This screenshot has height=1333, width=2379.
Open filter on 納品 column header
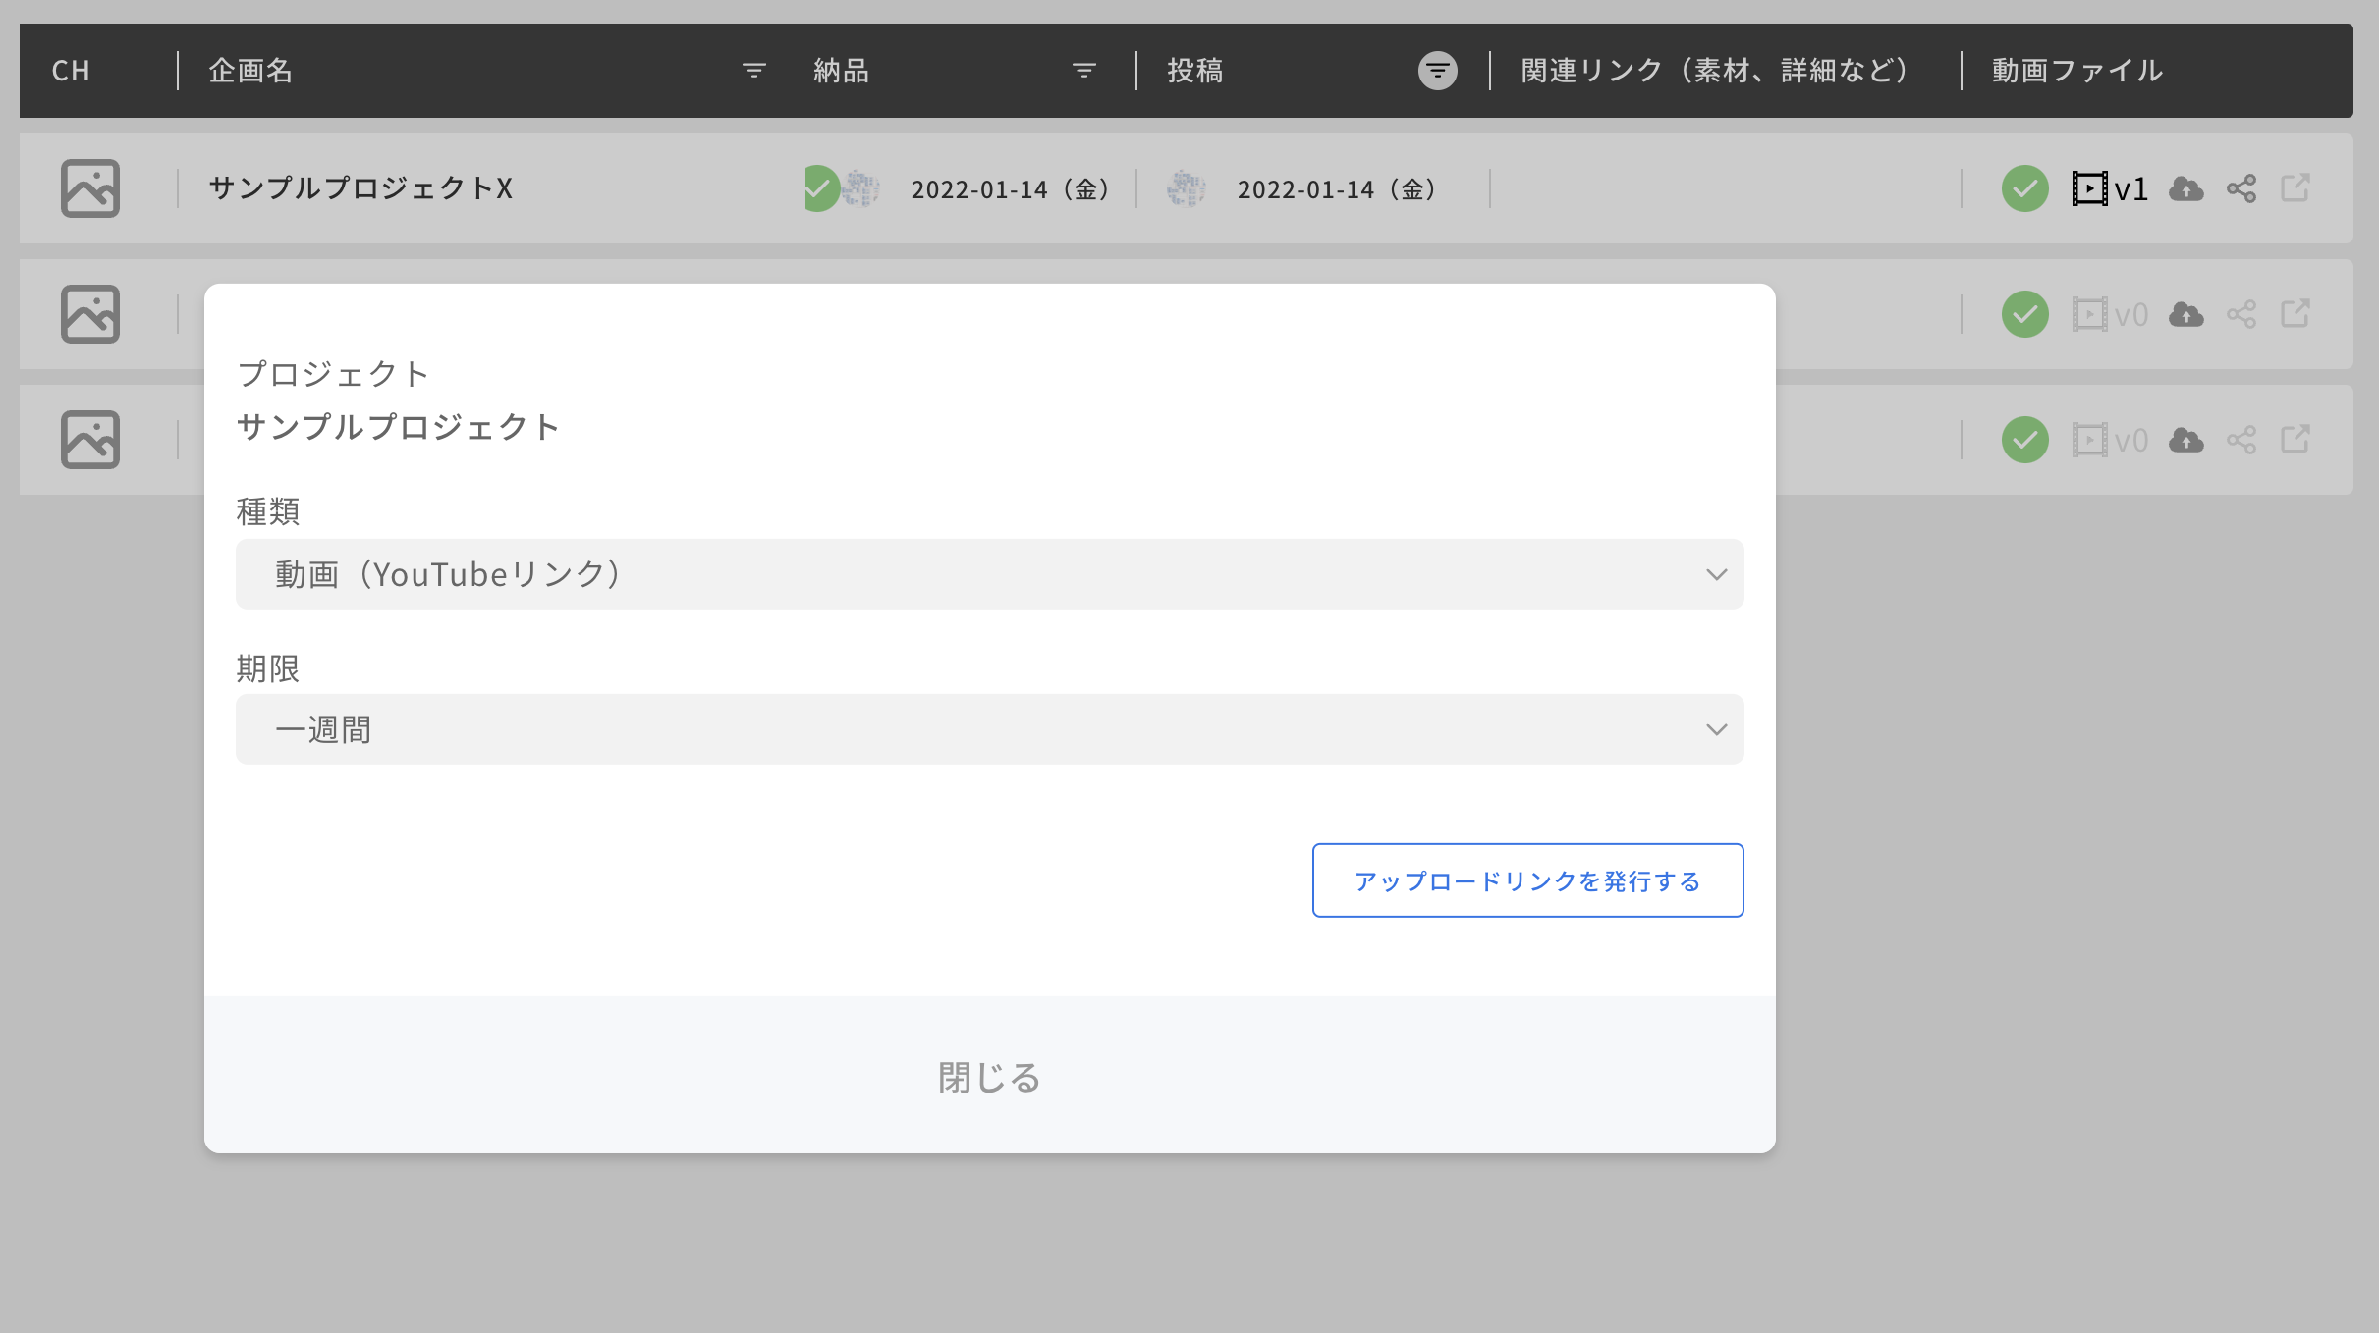[x=1083, y=71]
